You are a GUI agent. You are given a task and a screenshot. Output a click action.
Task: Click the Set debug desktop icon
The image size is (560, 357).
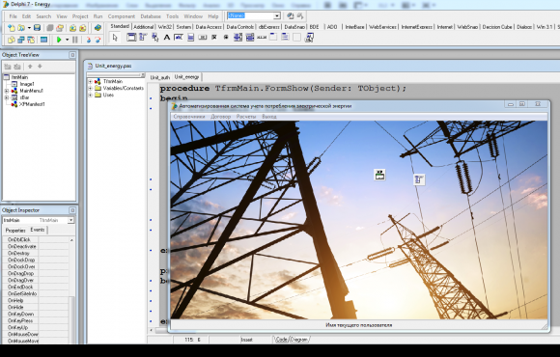pyautogui.click(x=300, y=15)
